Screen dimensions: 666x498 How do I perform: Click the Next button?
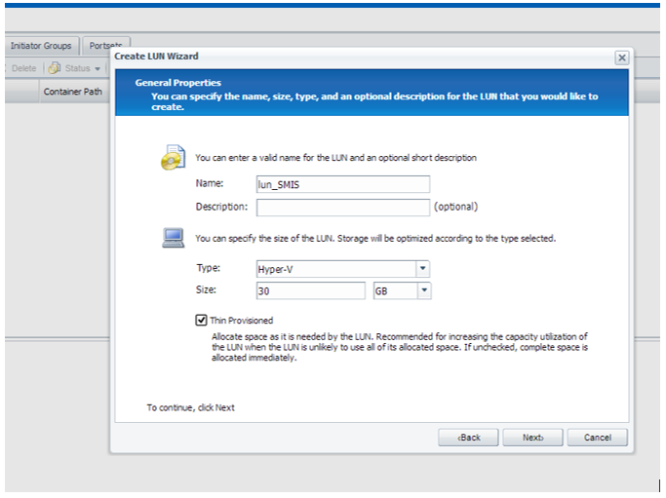(x=532, y=438)
